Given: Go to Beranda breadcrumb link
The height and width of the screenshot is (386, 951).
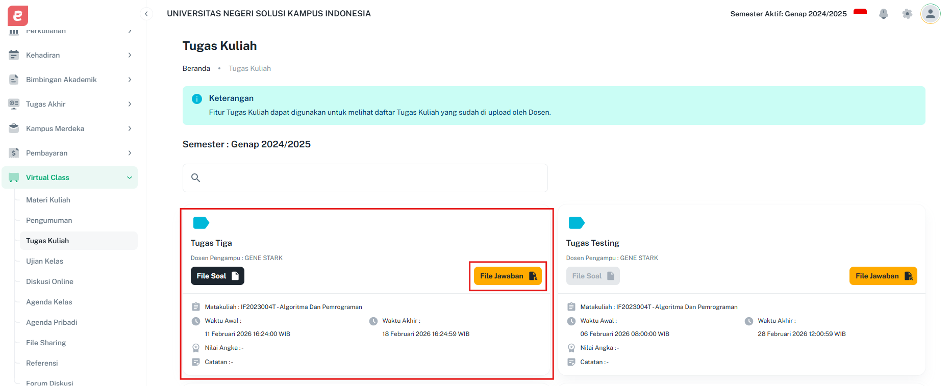Looking at the screenshot, I should tap(196, 68).
